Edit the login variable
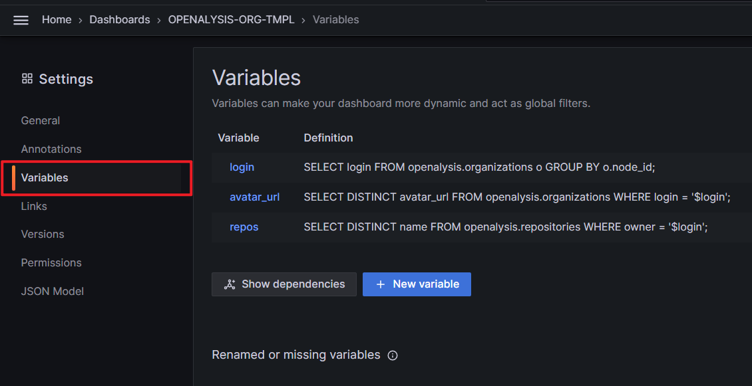Viewport: 752px width, 386px height. pyautogui.click(x=242, y=167)
